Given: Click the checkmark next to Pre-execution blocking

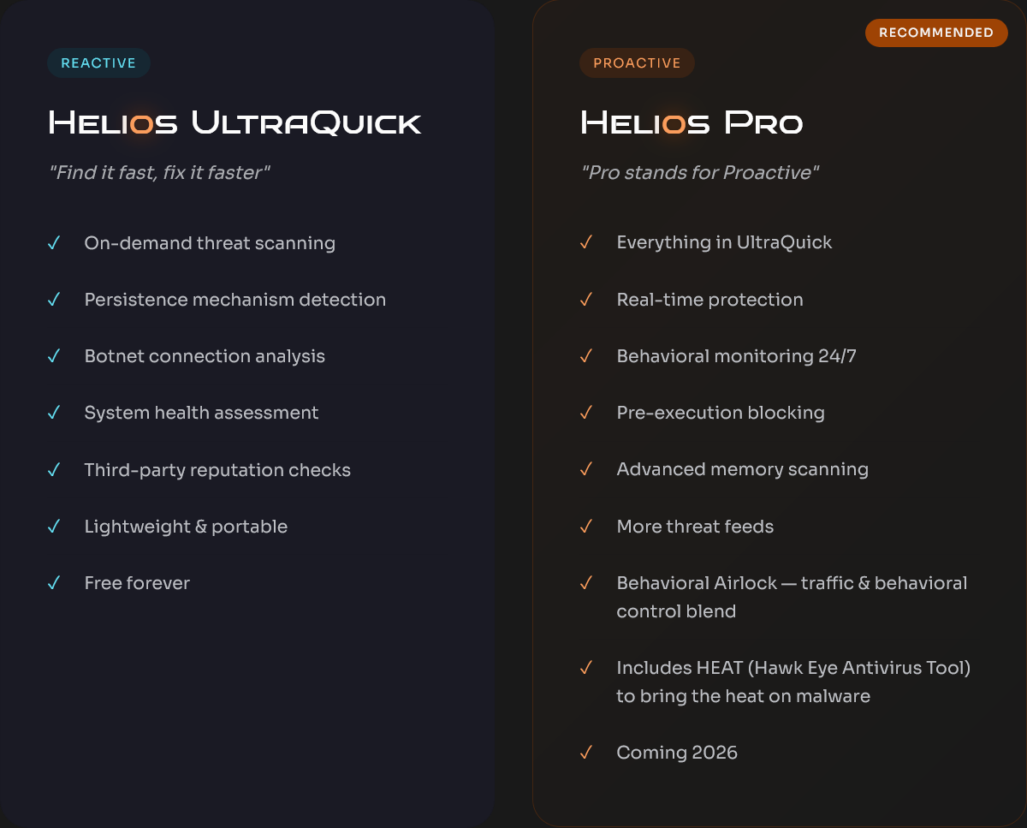Looking at the screenshot, I should pyautogui.click(x=586, y=413).
